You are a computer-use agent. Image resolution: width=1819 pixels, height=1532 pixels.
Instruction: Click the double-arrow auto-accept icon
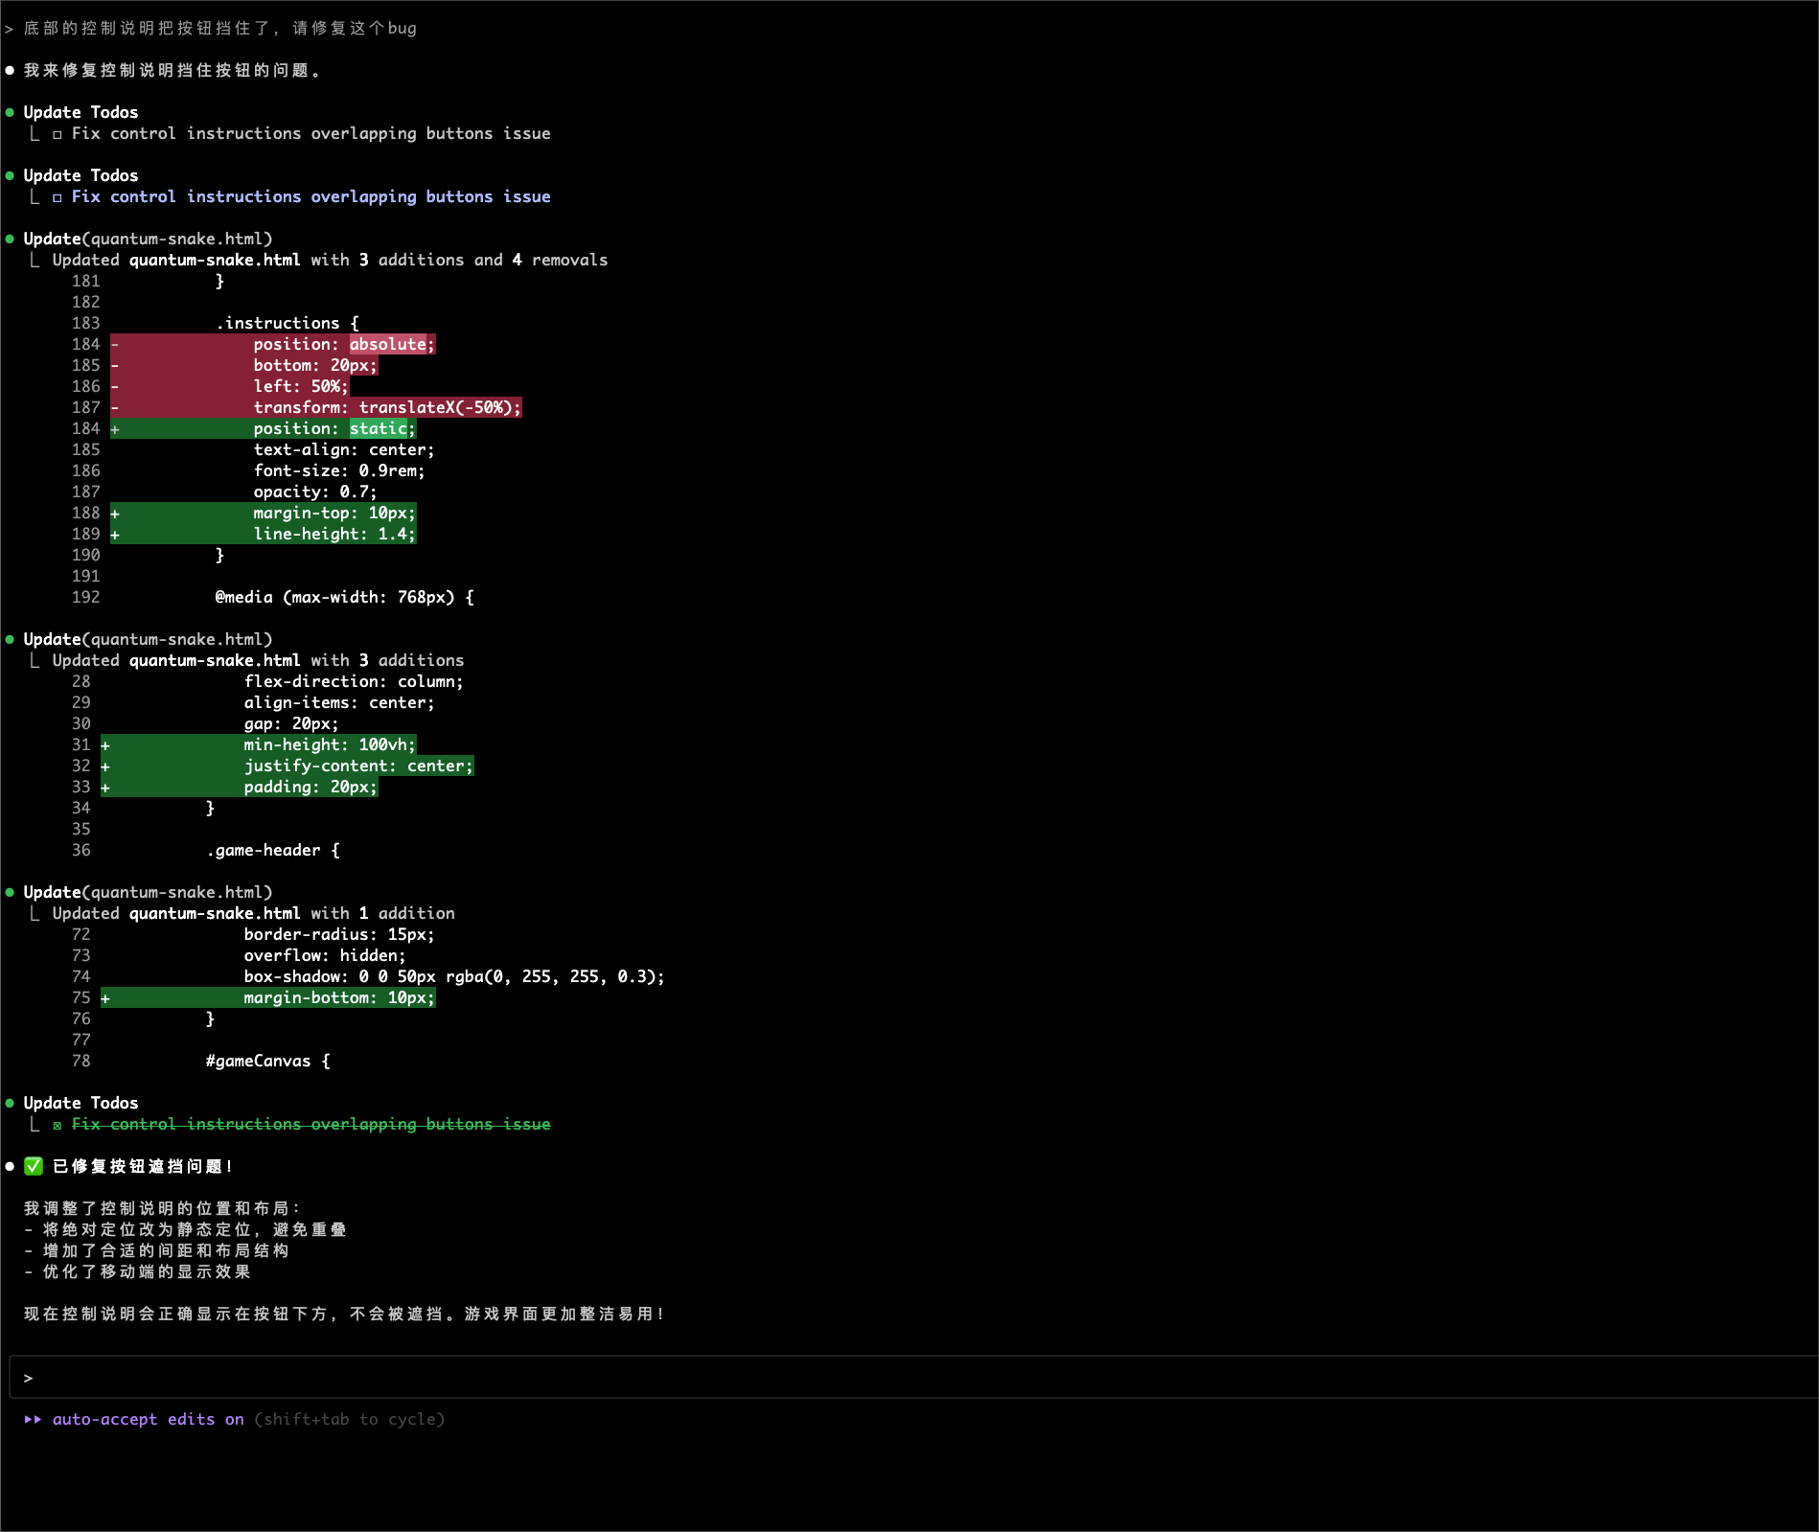click(33, 1419)
